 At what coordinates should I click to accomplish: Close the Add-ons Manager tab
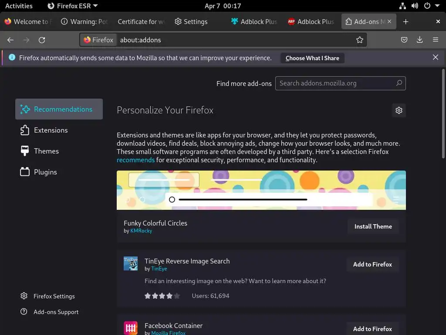(389, 21)
